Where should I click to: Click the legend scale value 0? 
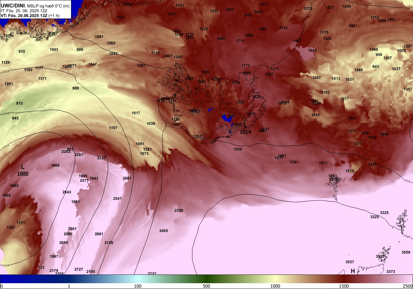point(2,286)
